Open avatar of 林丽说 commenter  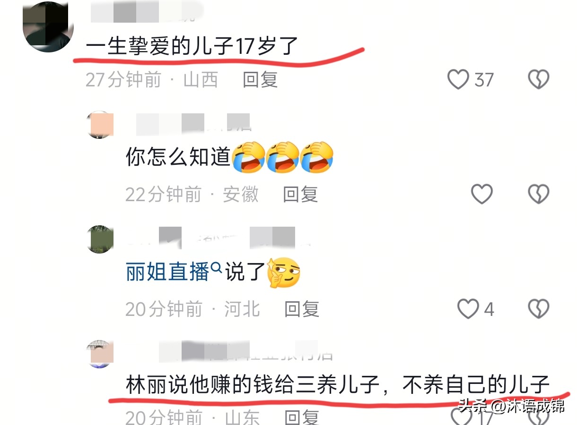100,354
